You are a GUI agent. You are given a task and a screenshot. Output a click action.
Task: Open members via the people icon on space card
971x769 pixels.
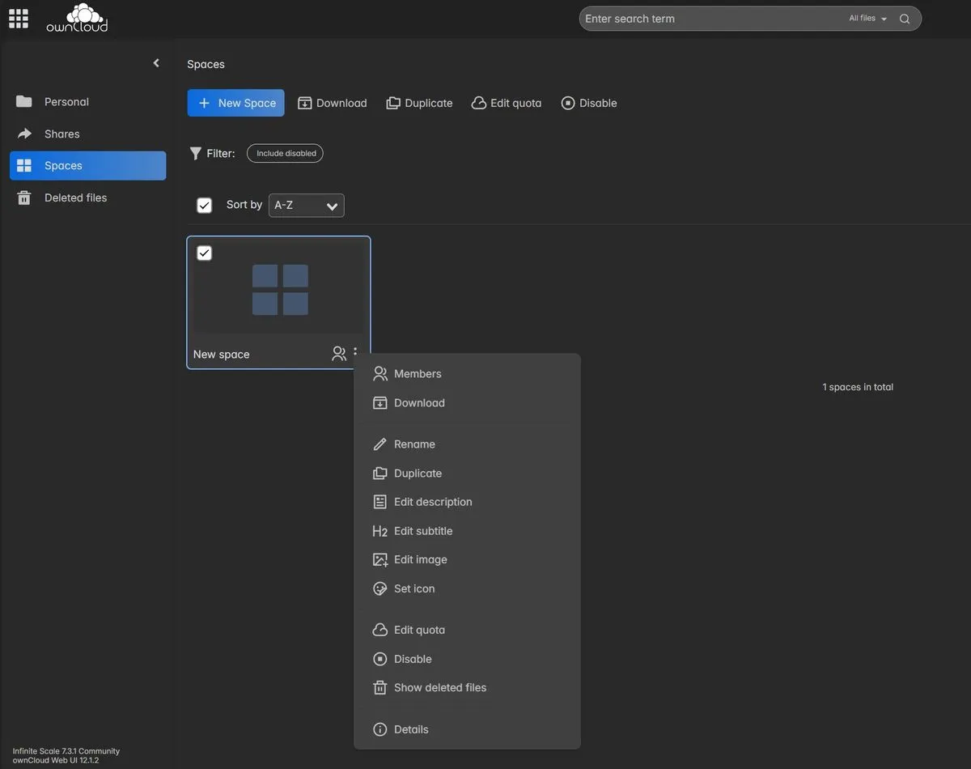(337, 352)
